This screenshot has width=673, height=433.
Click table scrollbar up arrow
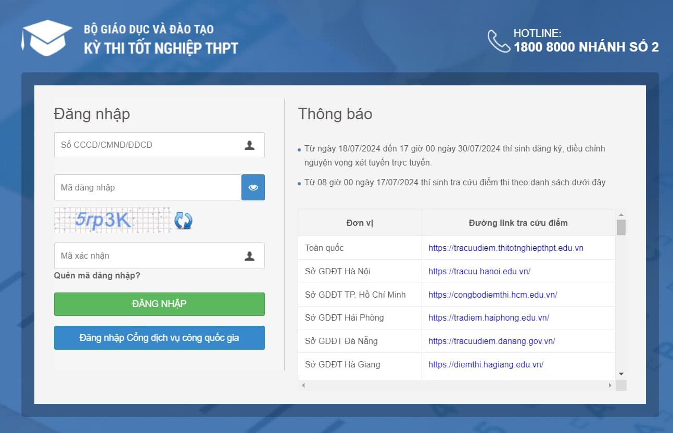621,214
